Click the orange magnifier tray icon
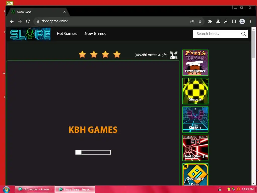 click(x=238, y=189)
